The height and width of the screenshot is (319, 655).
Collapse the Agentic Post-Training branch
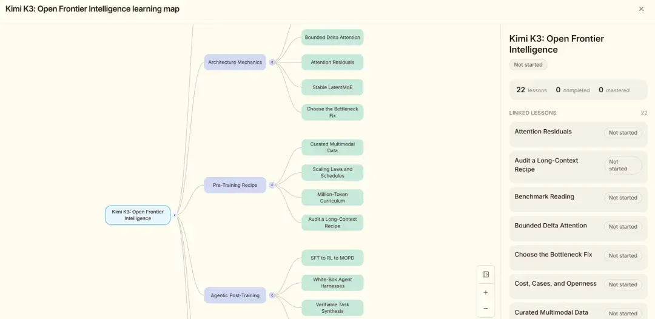[x=272, y=295]
